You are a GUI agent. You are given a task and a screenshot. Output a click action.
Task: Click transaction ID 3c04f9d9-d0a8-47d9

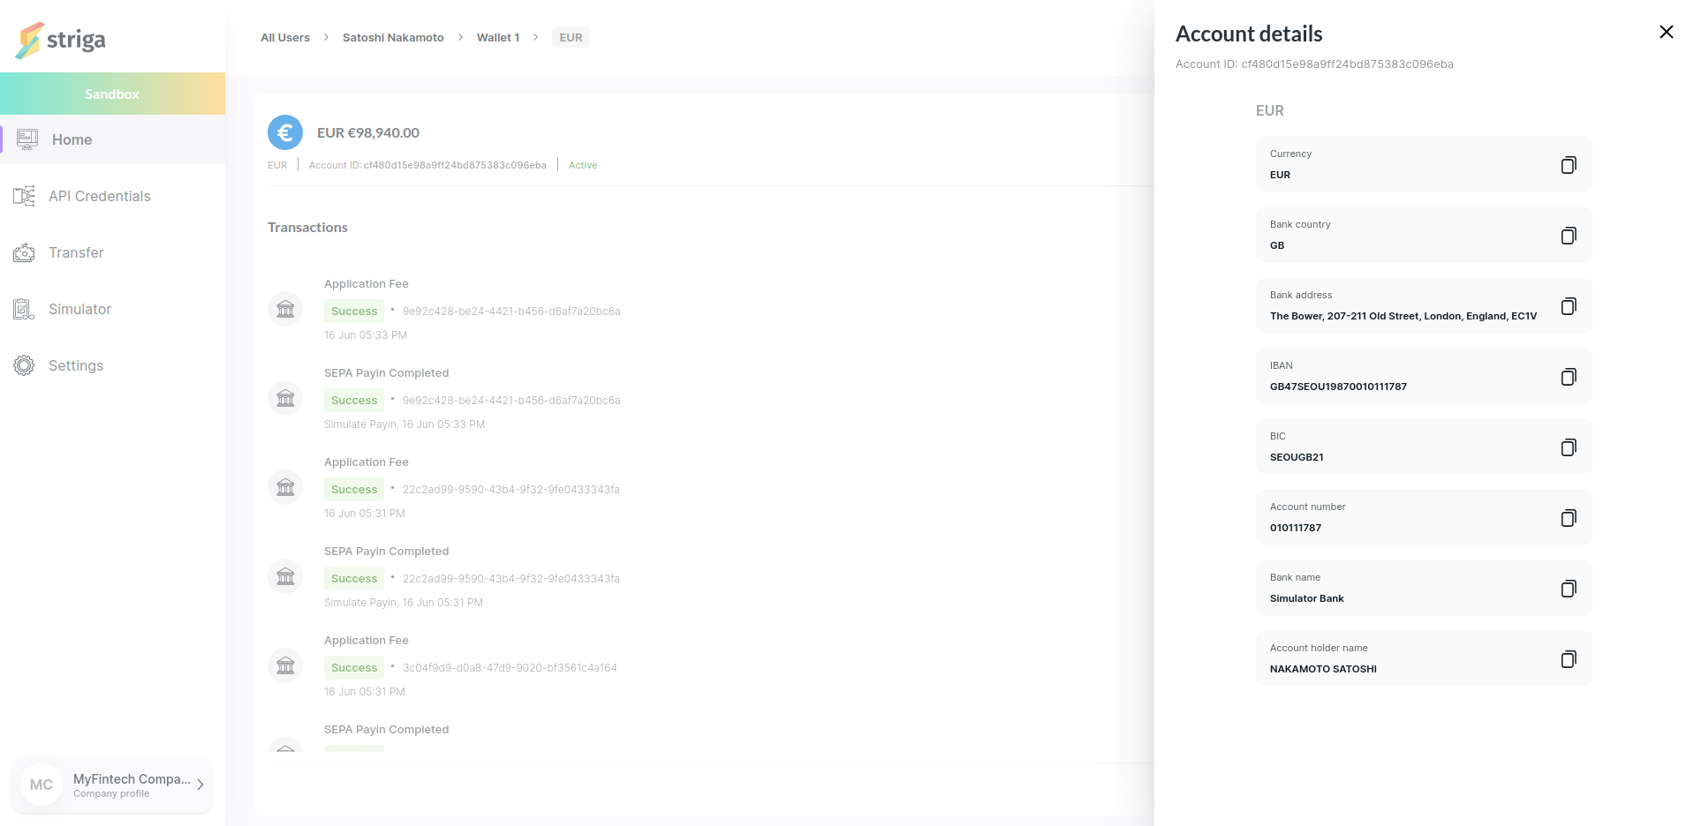(x=510, y=668)
